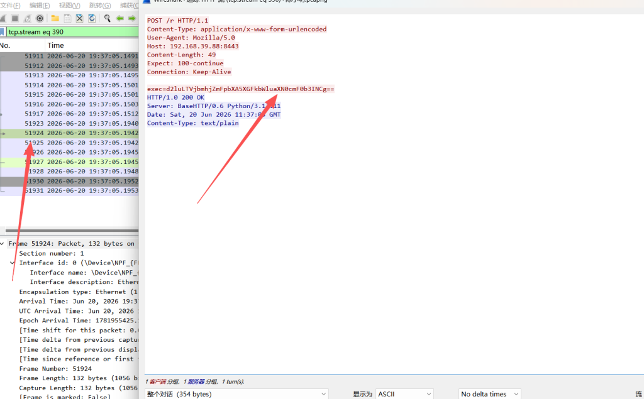644x399 pixels.
Task: Click the Server: BaseHTTP/0.6 response line
Action: coord(214,106)
